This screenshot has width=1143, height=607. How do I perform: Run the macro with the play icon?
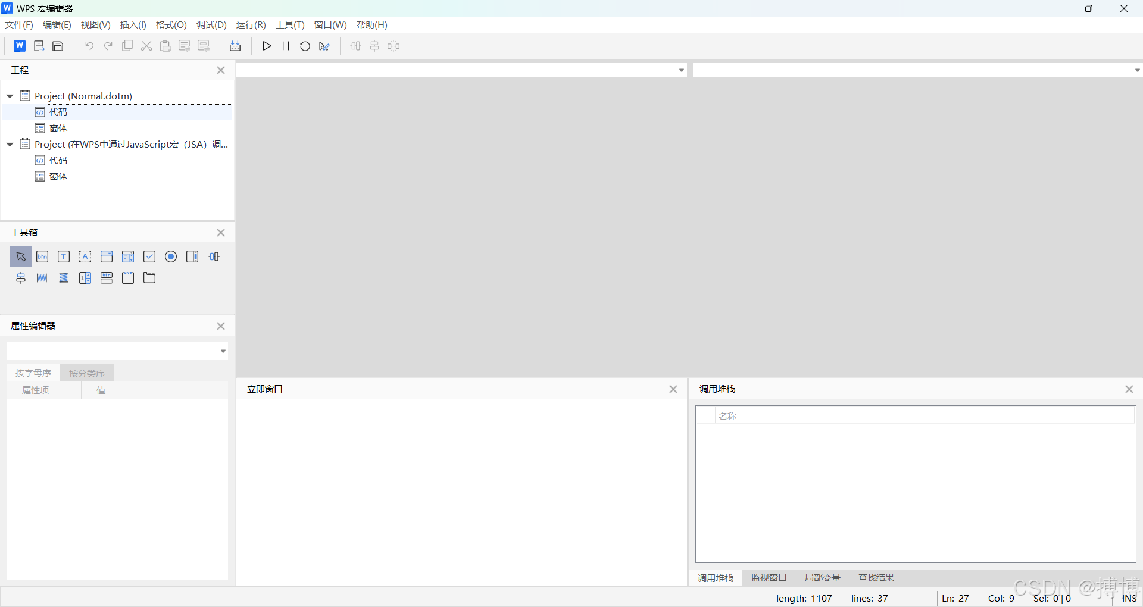267,46
